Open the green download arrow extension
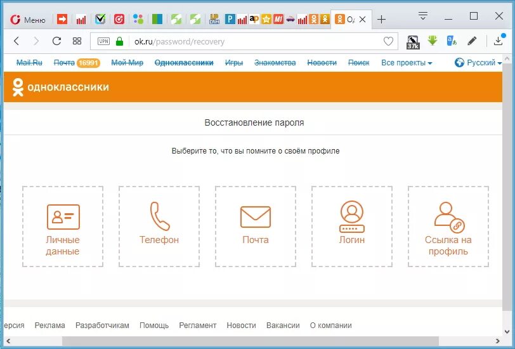Image resolution: width=515 pixels, height=349 pixels. pyautogui.click(x=433, y=41)
